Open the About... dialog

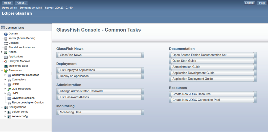[x=21, y=3]
